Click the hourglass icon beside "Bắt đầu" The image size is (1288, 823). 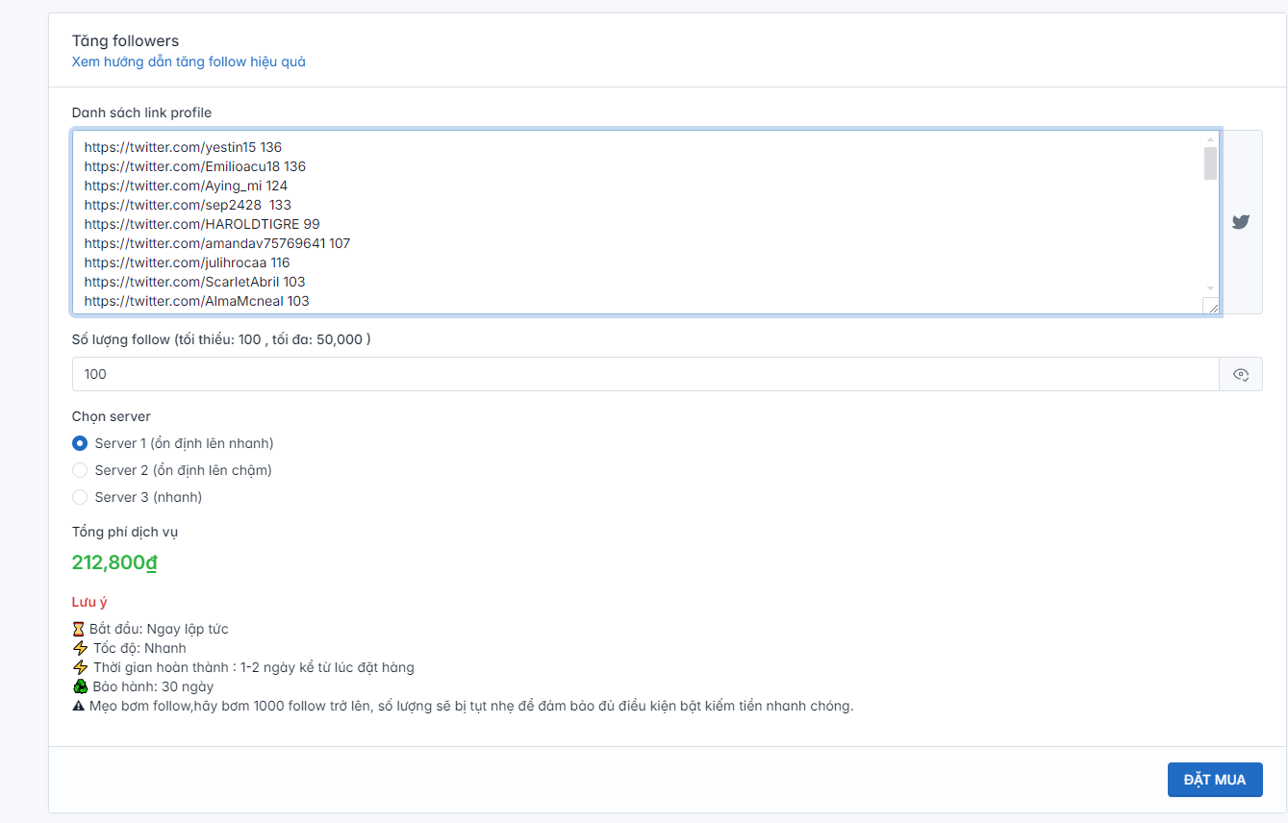coord(79,629)
